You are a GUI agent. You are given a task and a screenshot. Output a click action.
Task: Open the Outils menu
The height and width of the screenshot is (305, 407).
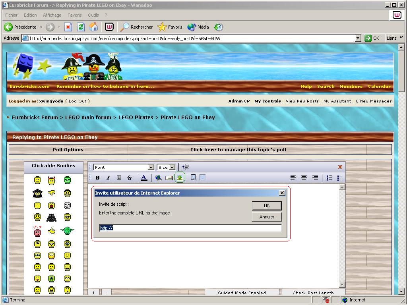click(93, 15)
